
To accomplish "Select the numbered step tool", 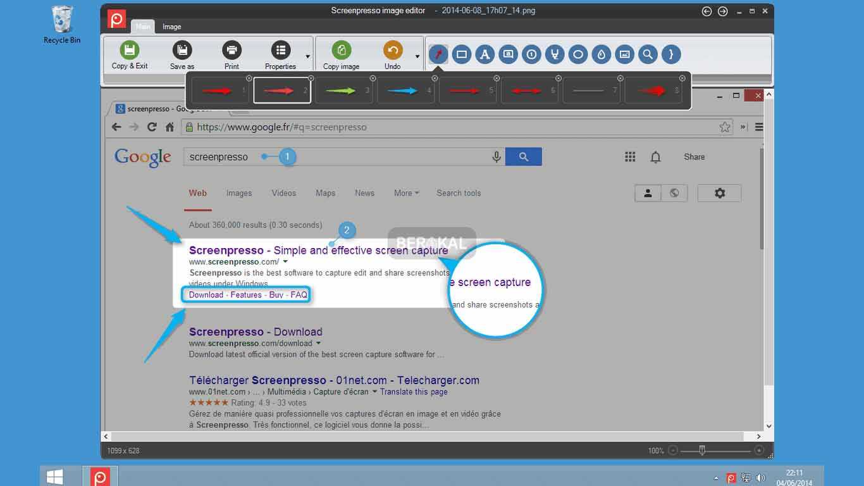I will (531, 54).
